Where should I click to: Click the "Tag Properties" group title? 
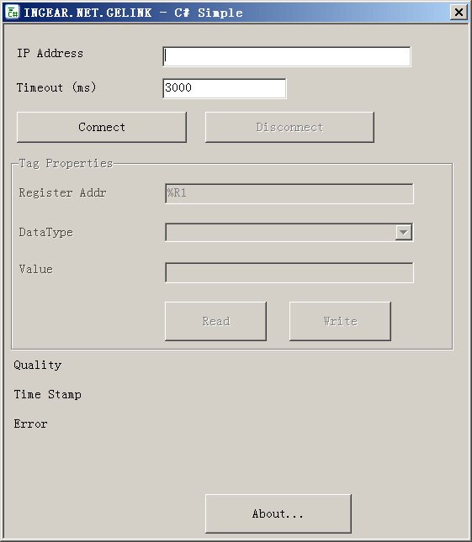pos(66,164)
